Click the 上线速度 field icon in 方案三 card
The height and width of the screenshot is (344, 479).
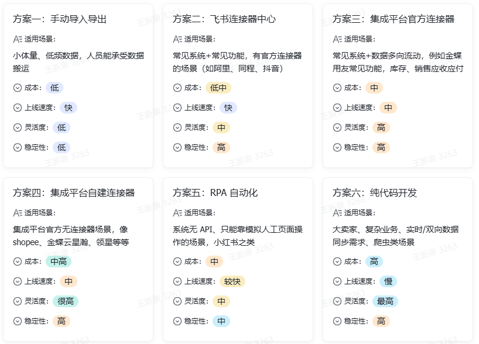pyautogui.click(x=337, y=108)
